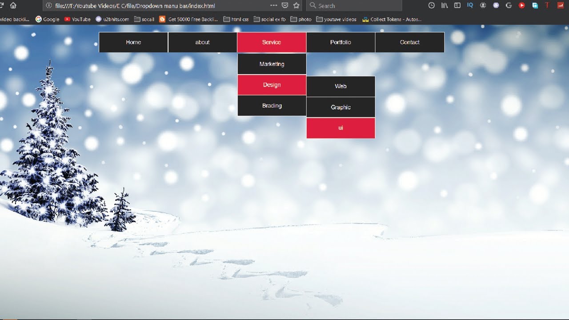Viewport: 569px width, 320px height.
Task: Click the site information icon in address bar
Action: point(49,5)
